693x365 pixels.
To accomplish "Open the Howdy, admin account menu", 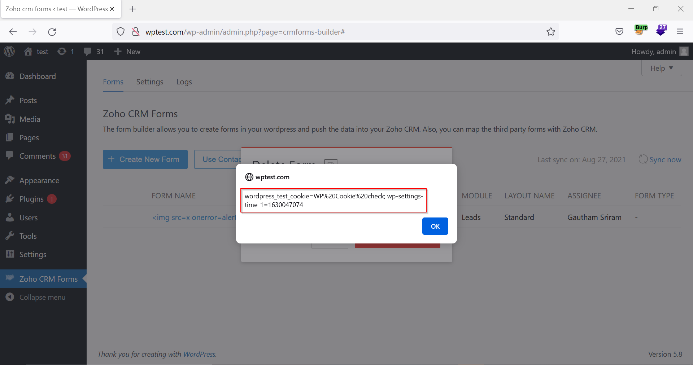I will tap(659, 52).
